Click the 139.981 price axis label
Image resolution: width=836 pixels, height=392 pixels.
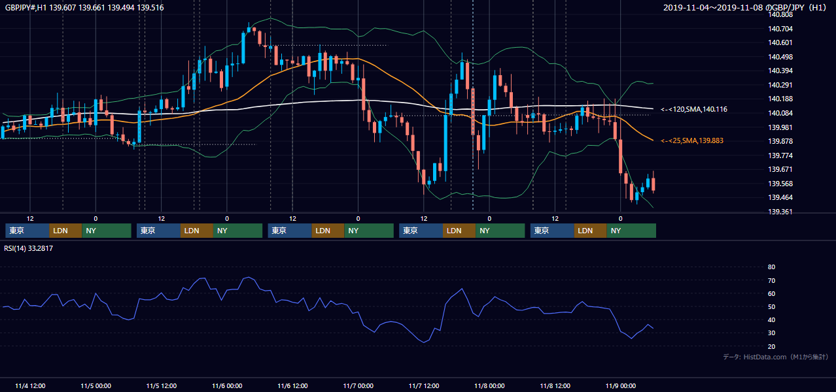pyautogui.click(x=781, y=127)
